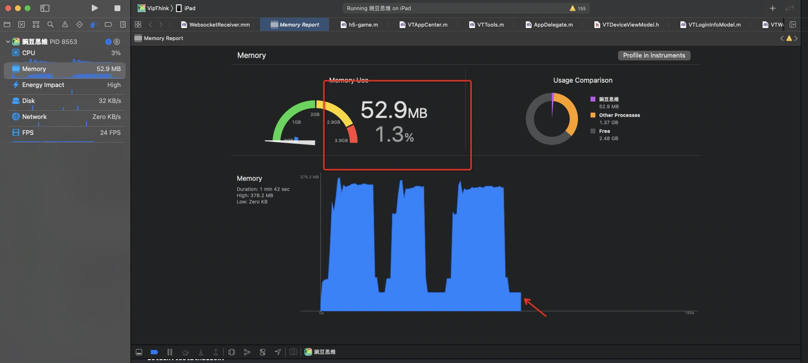Add a new tab with plus button
The width and height of the screenshot is (808, 363).
click(772, 8)
